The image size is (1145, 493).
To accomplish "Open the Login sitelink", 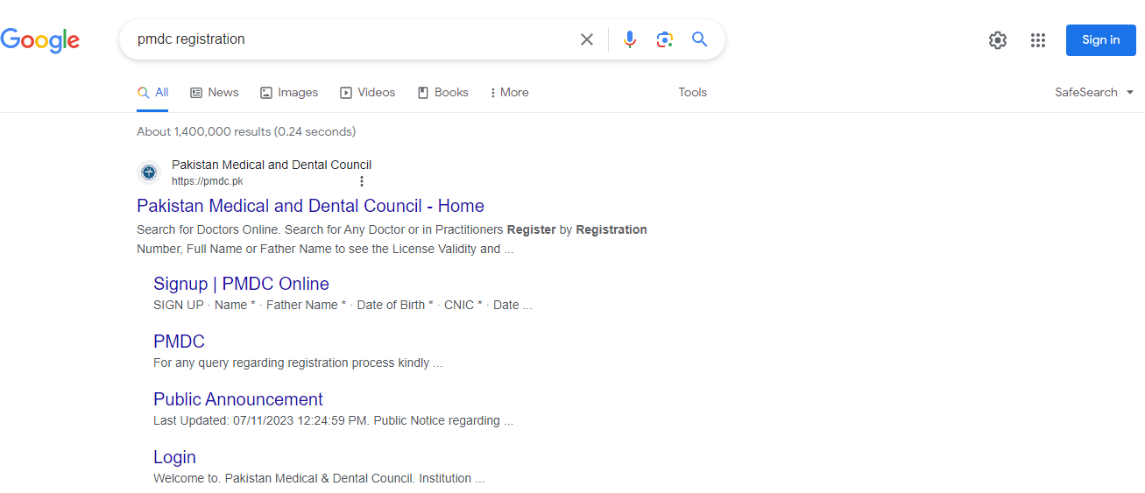I will (x=174, y=457).
